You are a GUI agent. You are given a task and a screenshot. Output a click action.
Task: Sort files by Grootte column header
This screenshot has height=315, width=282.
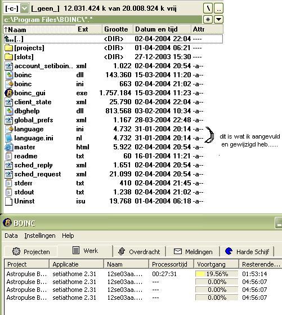tap(118, 29)
